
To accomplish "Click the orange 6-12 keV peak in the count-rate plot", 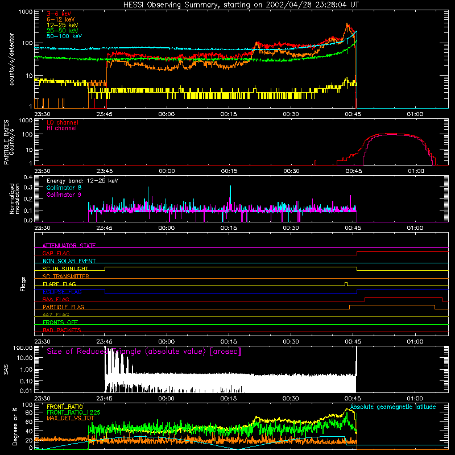I will pos(348,26).
